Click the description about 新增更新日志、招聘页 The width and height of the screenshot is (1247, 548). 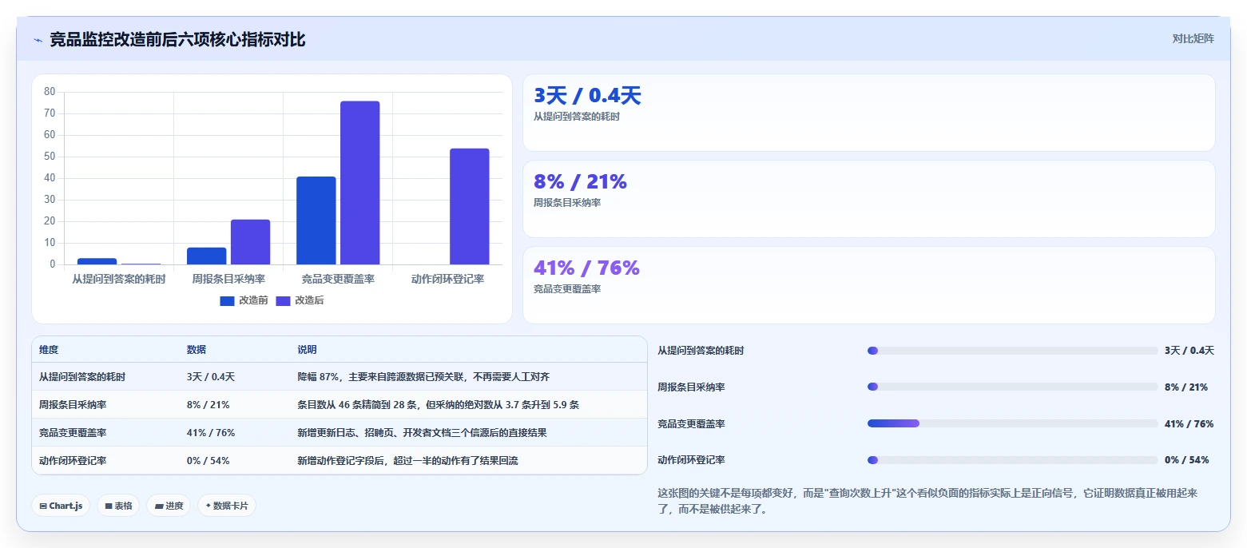click(422, 433)
